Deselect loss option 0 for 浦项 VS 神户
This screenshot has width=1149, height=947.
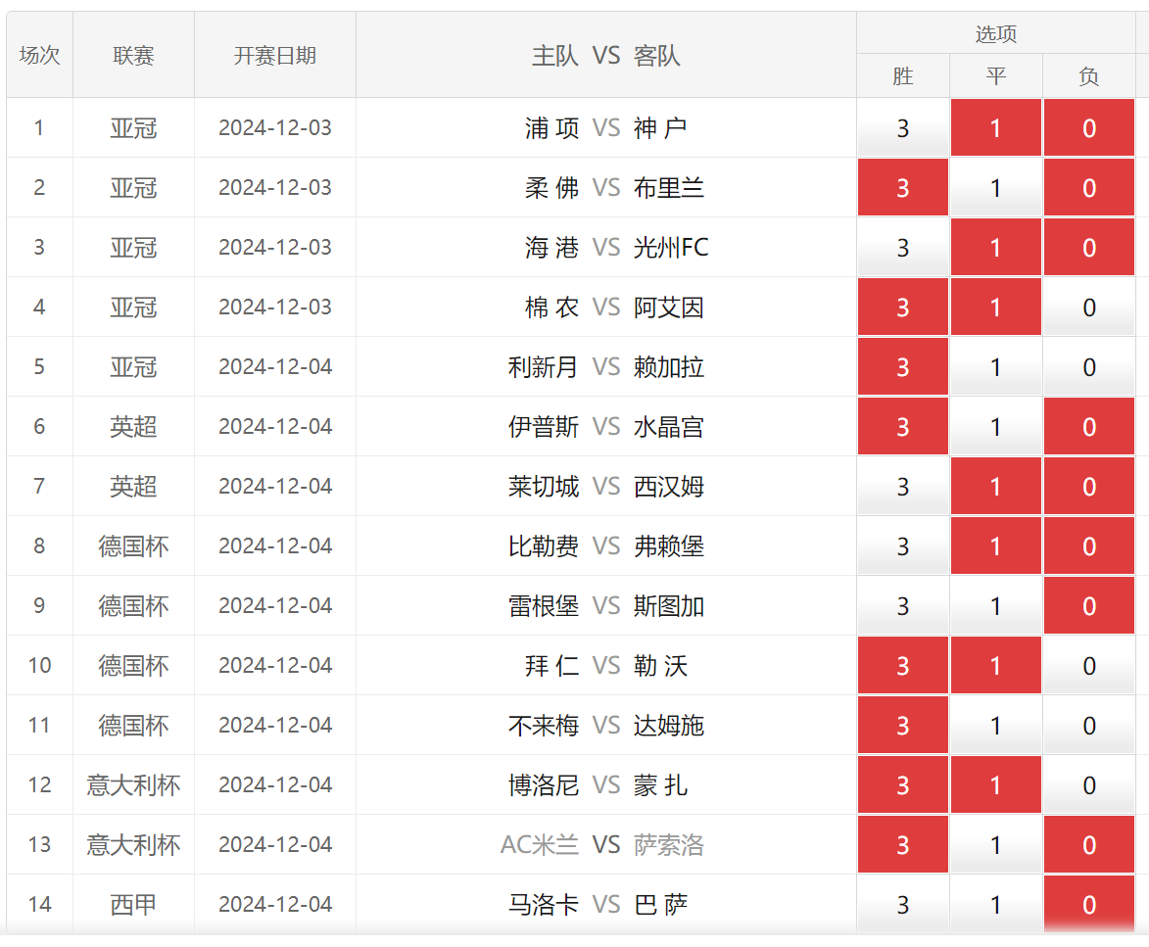click(x=1089, y=128)
